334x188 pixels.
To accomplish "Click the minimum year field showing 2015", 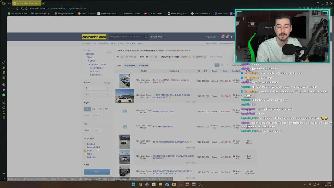I will point(88,130).
